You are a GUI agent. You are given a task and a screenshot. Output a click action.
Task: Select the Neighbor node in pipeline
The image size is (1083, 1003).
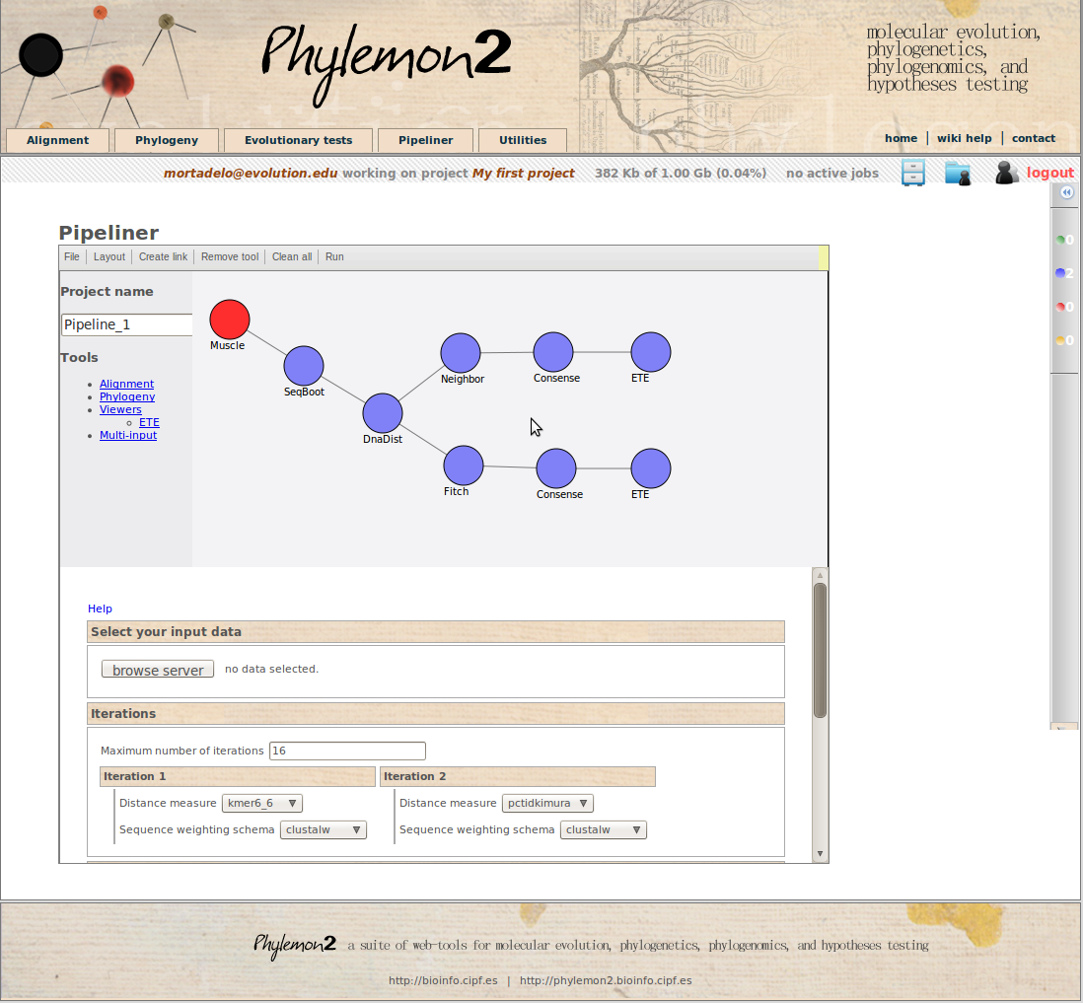[461, 353]
